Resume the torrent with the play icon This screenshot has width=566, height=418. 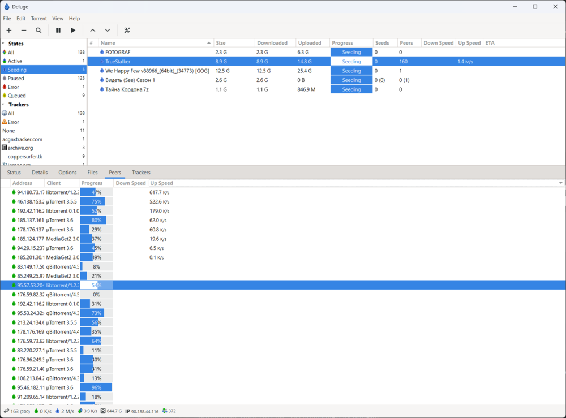pyautogui.click(x=73, y=31)
